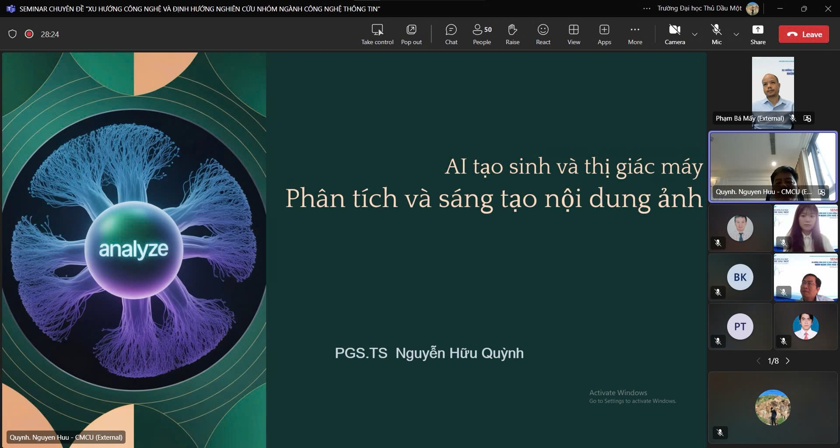Pop out the shared content
This screenshot has width=840, height=448.
(411, 35)
